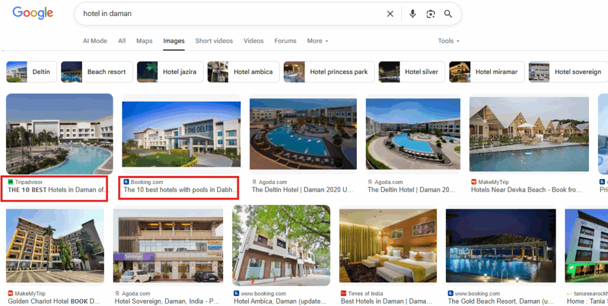The image size is (608, 306).
Task: Filter by the Hotel princess park chip
Action: [x=329, y=72]
